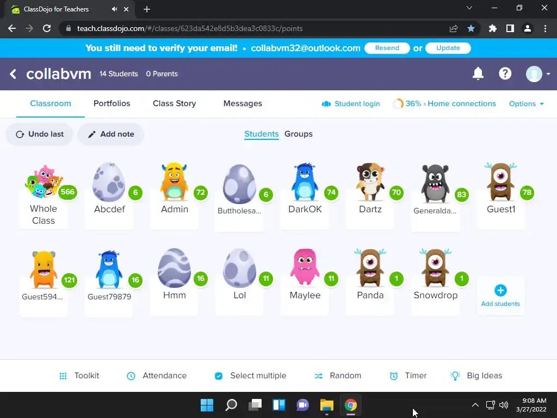The height and width of the screenshot is (418, 557).
Task: Select the Students view
Action: tap(262, 134)
